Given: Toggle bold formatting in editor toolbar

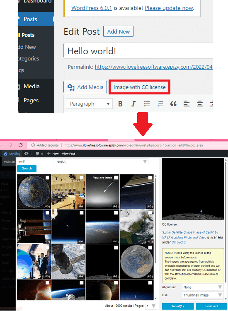Looking at the screenshot, I should click(x=120, y=104).
